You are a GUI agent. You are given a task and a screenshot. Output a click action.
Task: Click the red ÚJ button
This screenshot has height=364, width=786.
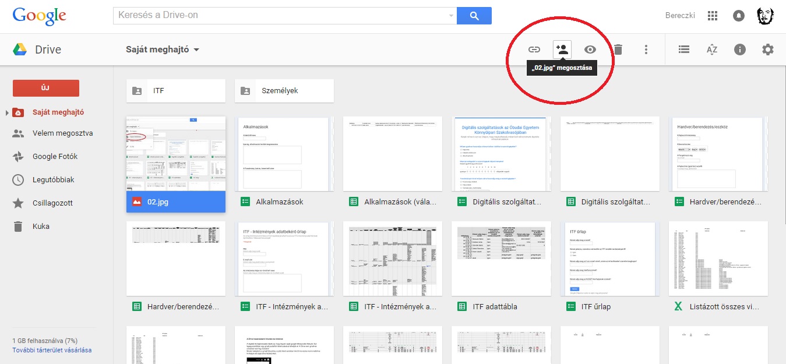click(x=46, y=88)
